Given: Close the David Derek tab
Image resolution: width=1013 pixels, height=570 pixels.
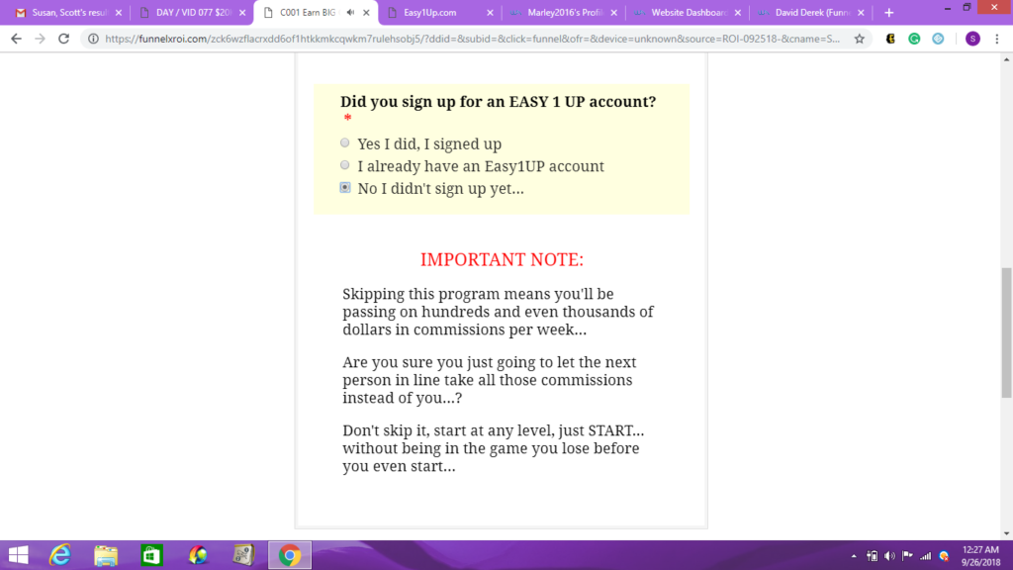Looking at the screenshot, I should pos(861,12).
